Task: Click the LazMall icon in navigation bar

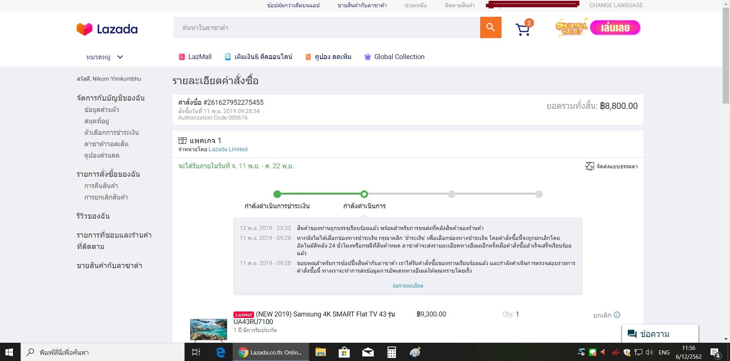Action: point(182,57)
